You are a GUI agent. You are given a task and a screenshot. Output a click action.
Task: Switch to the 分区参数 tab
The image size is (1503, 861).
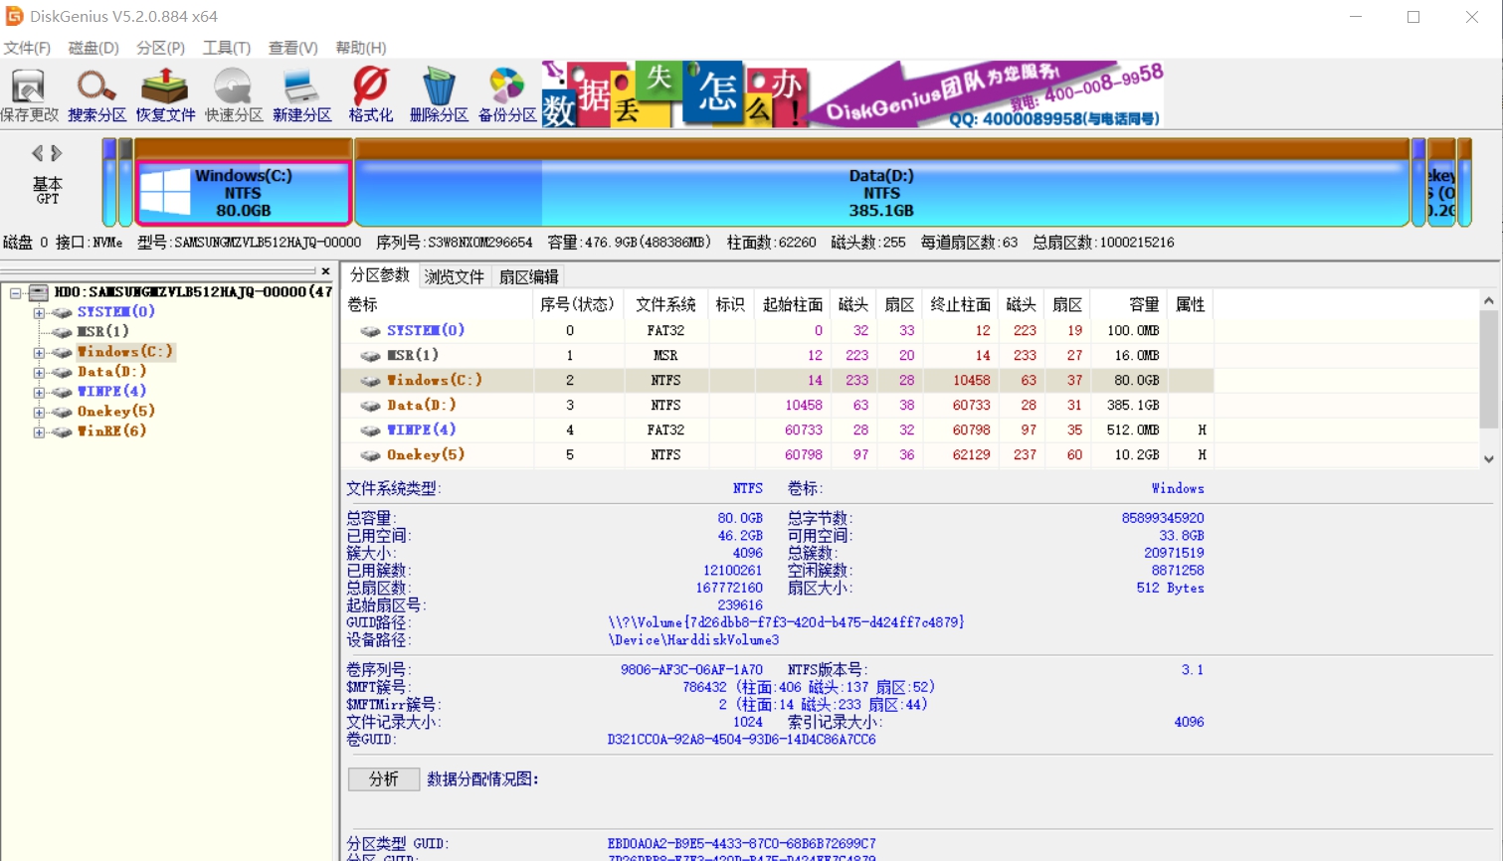point(380,275)
